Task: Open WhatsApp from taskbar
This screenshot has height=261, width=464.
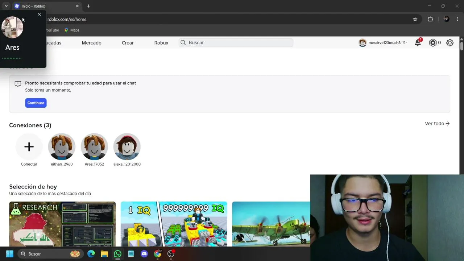Action: [117, 254]
